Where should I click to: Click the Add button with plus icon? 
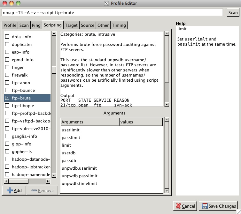[14, 190]
